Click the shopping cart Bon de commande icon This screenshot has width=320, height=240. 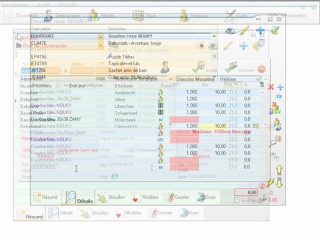[19, 46]
